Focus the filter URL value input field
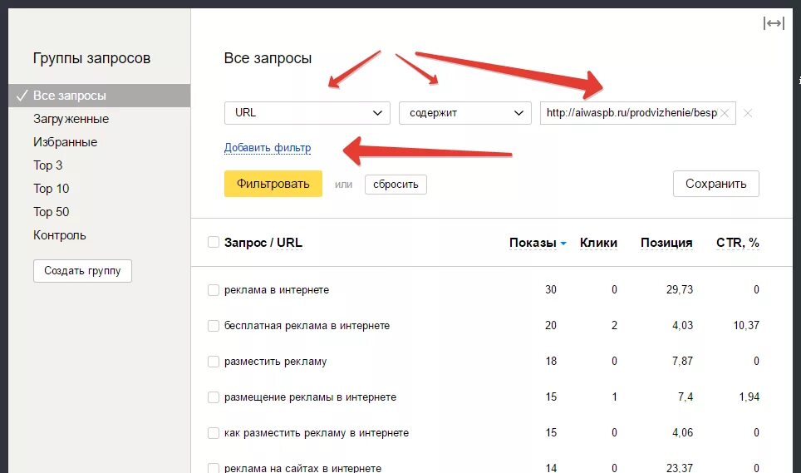Image resolution: width=801 pixels, height=473 pixels. click(x=630, y=113)
